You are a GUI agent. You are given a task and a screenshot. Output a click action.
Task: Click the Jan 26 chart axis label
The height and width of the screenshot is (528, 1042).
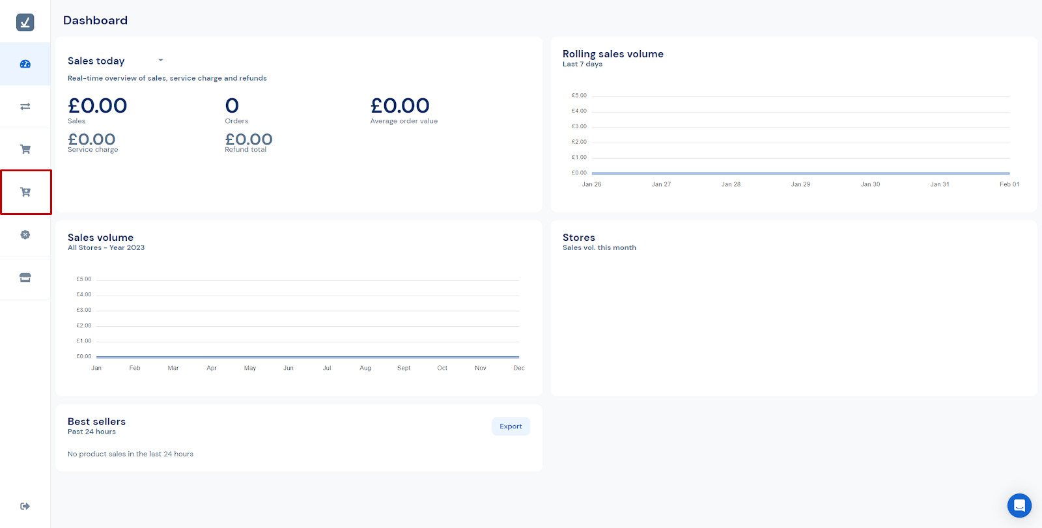pos(591,184)
